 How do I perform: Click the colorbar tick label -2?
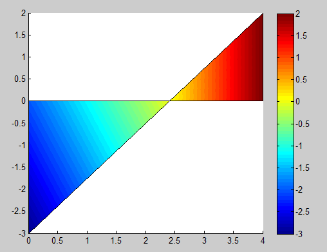(299, 189)
